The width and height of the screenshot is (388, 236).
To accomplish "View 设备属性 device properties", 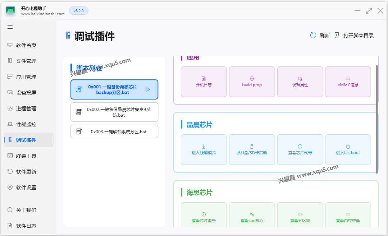I will pos(300,82).
